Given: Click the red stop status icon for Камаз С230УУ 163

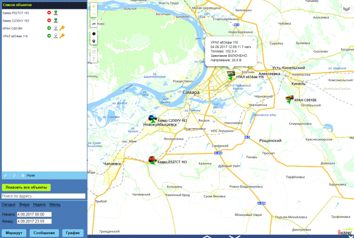Looking at the screenshot, I should [49, 20].
